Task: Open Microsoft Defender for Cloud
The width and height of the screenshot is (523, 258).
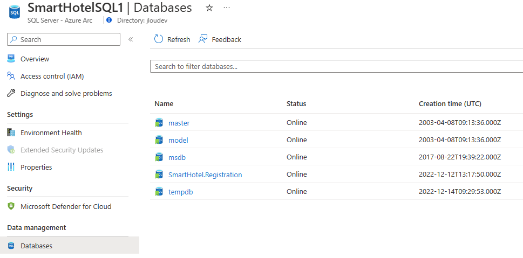Action: coord(66,206)
